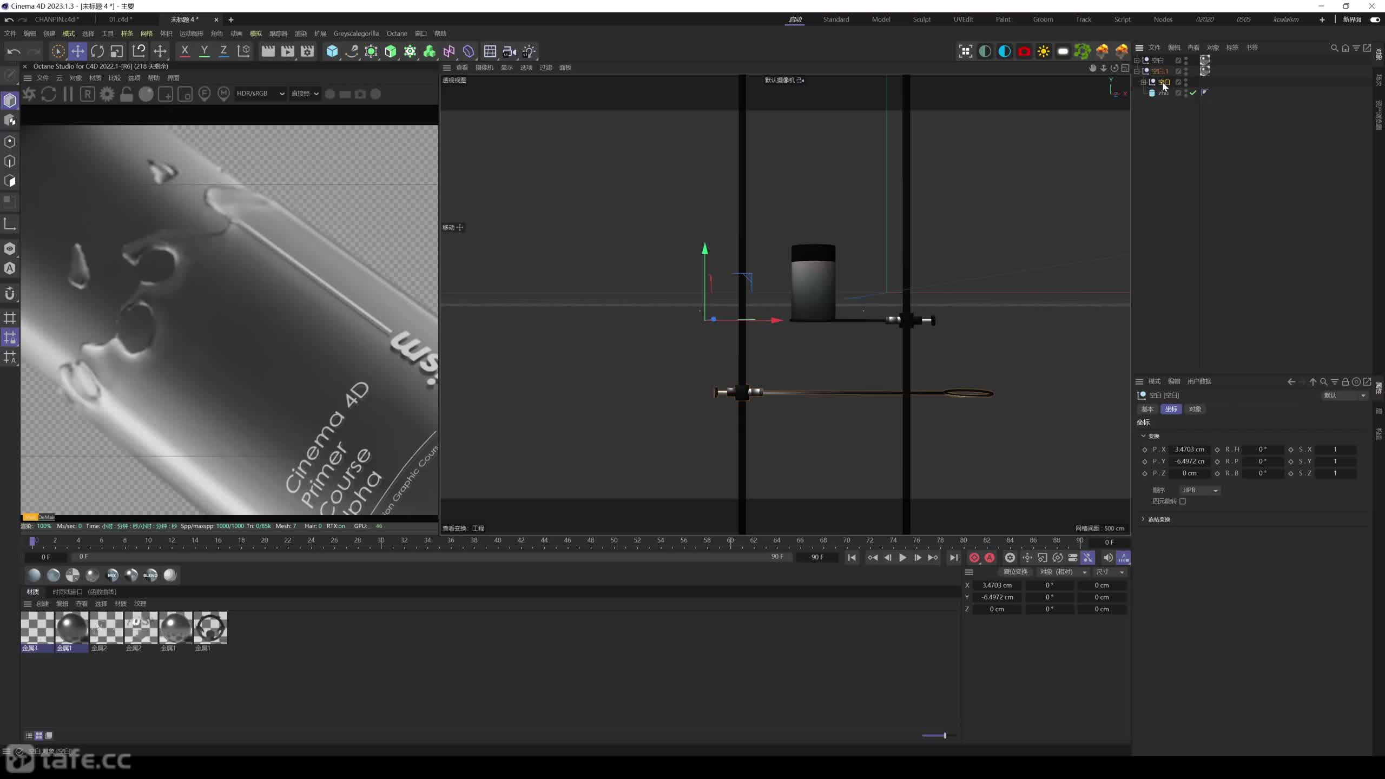Click the Octane yellow sun daylight icon
This screenshot has height=779, width=1385.
[1044, 51]
